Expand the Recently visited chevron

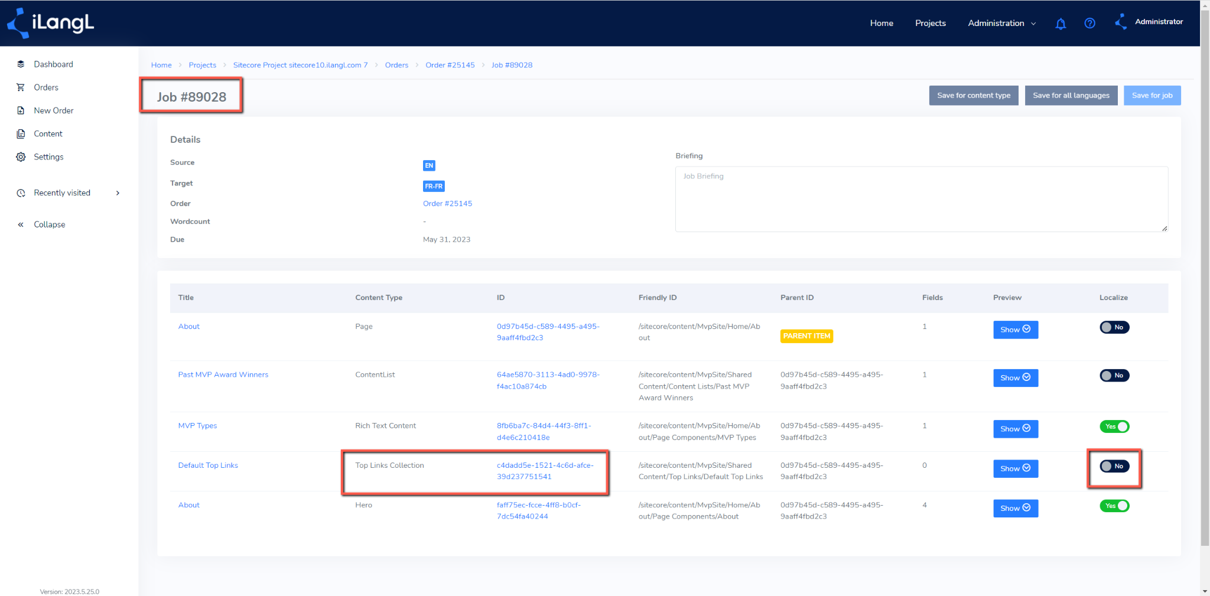[x=118, y=193]
